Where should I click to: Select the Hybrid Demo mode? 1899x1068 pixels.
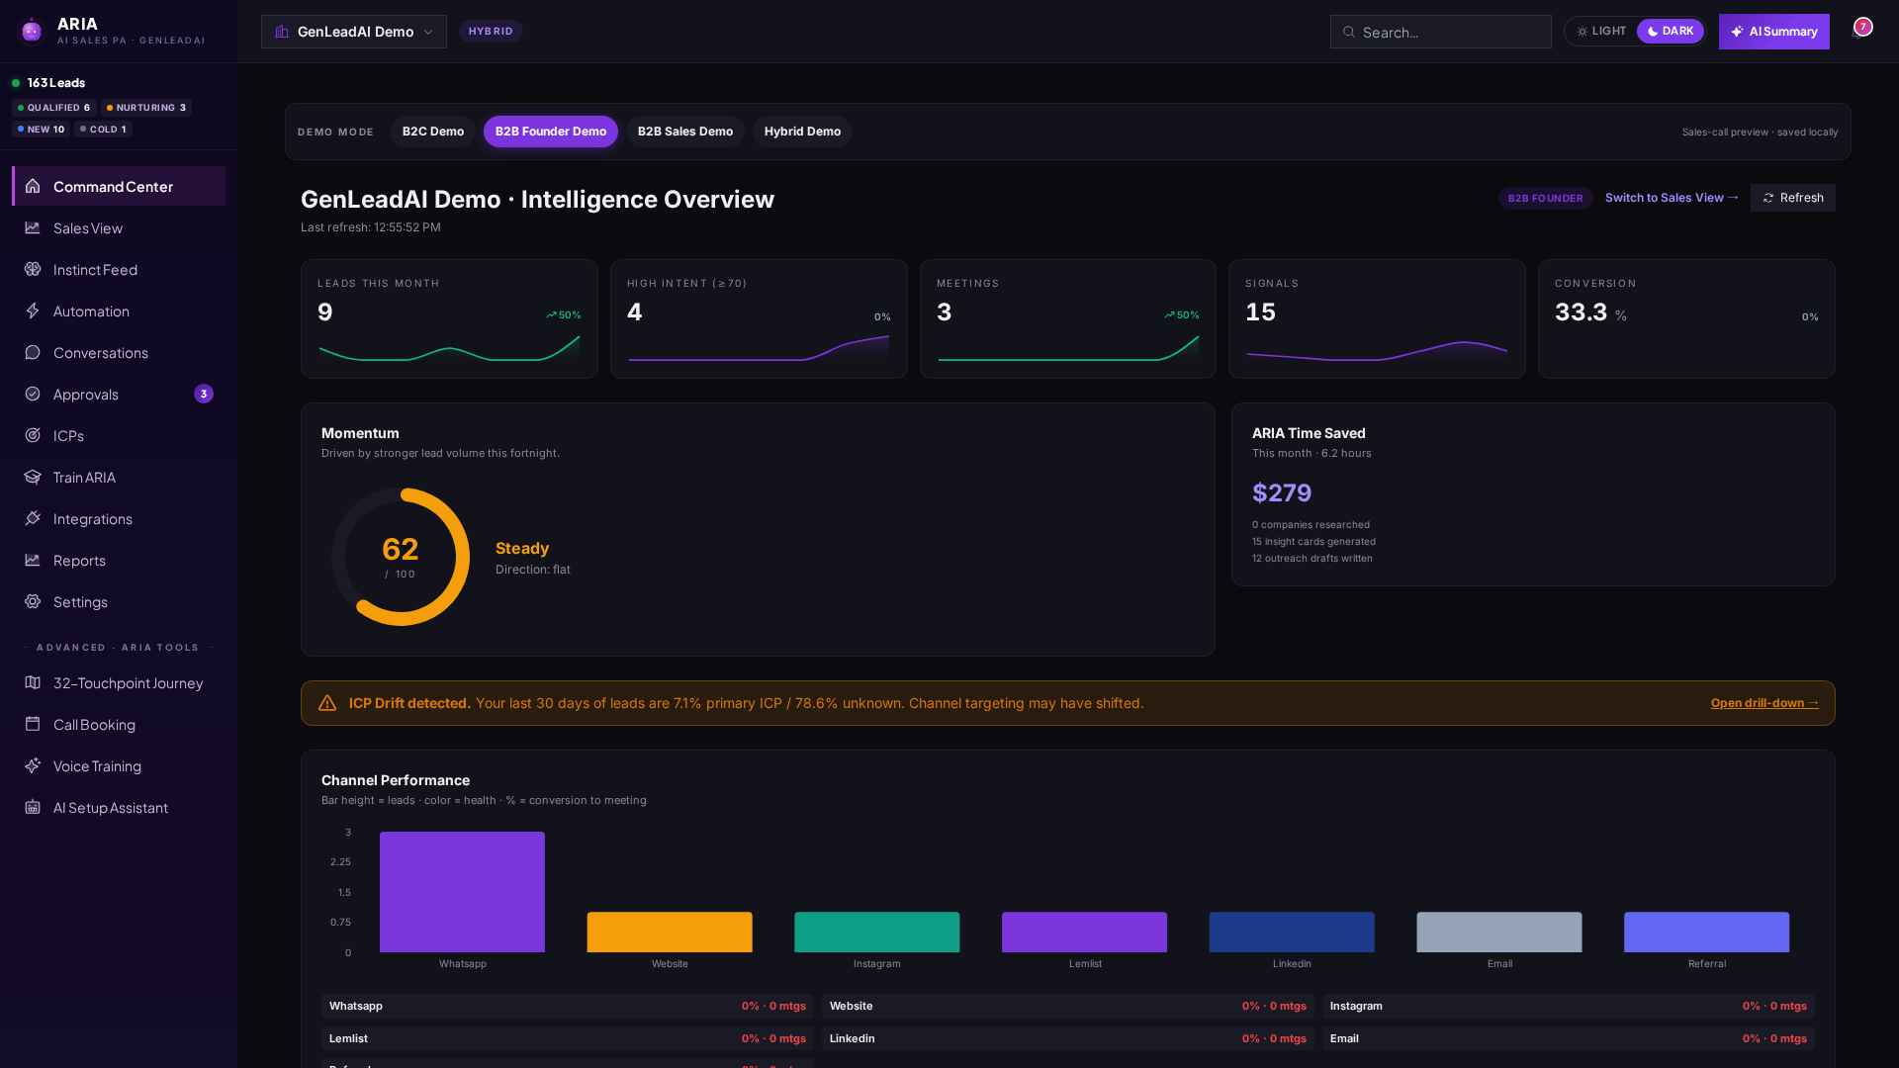coord(802,132)
